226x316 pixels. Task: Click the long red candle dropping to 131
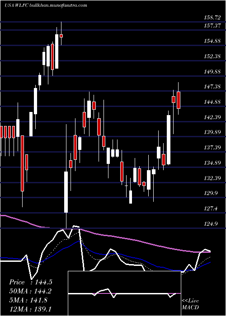(x=22, y=163)
